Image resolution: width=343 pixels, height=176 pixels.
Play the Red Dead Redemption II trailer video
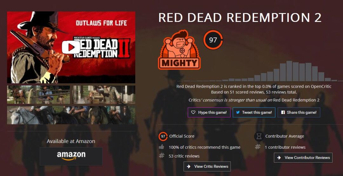[71, 47]
